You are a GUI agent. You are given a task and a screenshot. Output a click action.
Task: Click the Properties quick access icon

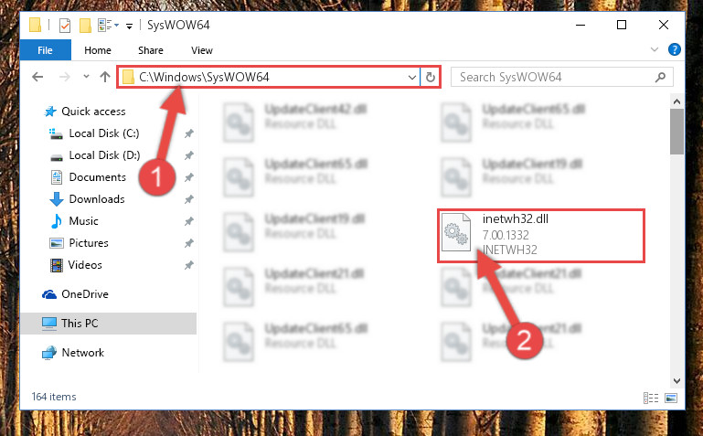click(65, 25)
